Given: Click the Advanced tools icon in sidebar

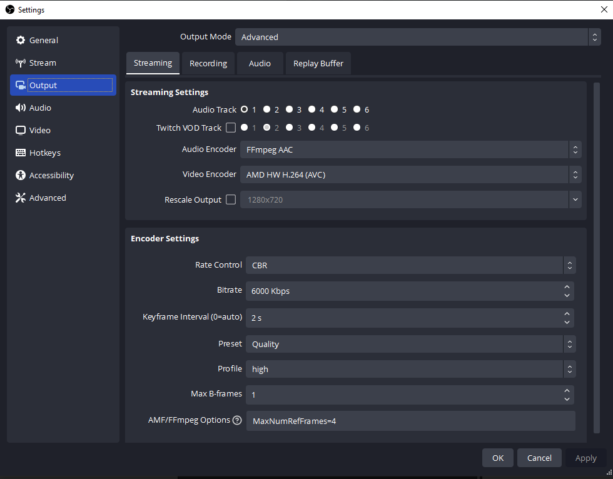Looking at the screenshot, I should tap(20, 198).
